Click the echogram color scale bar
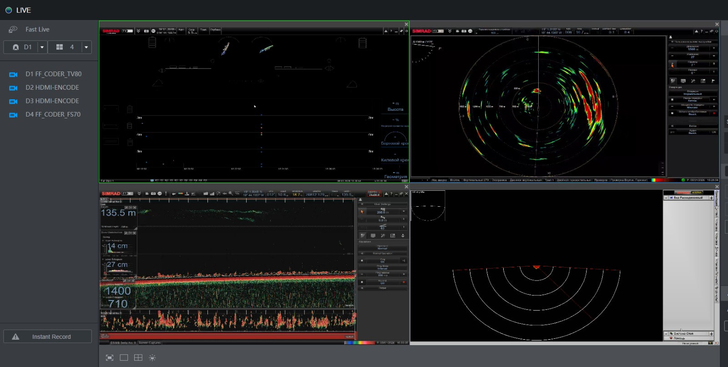This screenshot has height=367, width=728. [x=359, y=342]
